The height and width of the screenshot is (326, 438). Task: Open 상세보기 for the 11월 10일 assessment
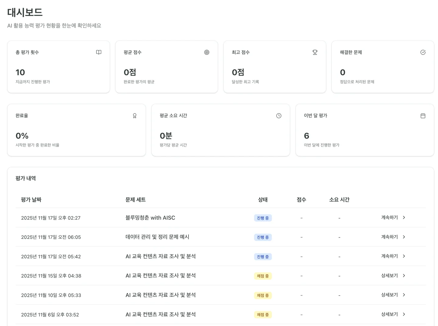click(x=389, y=295)
